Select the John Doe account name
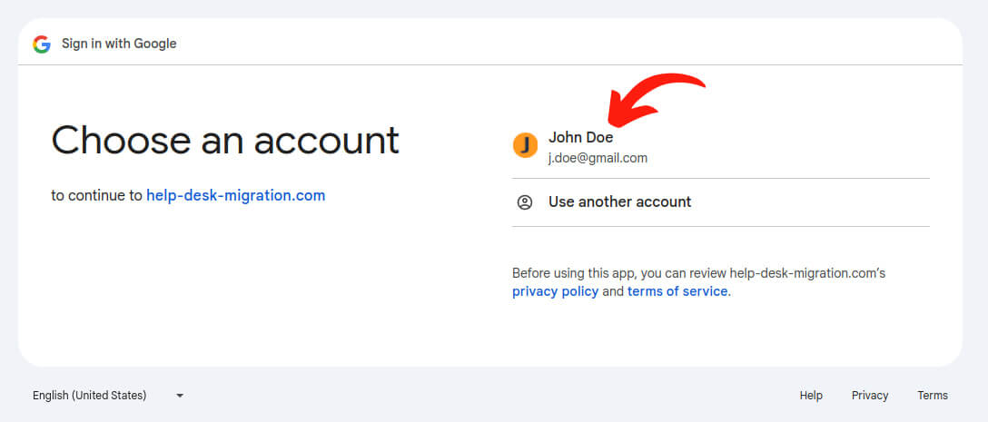This screenshot has height=422, width=988. coord(580,138)
